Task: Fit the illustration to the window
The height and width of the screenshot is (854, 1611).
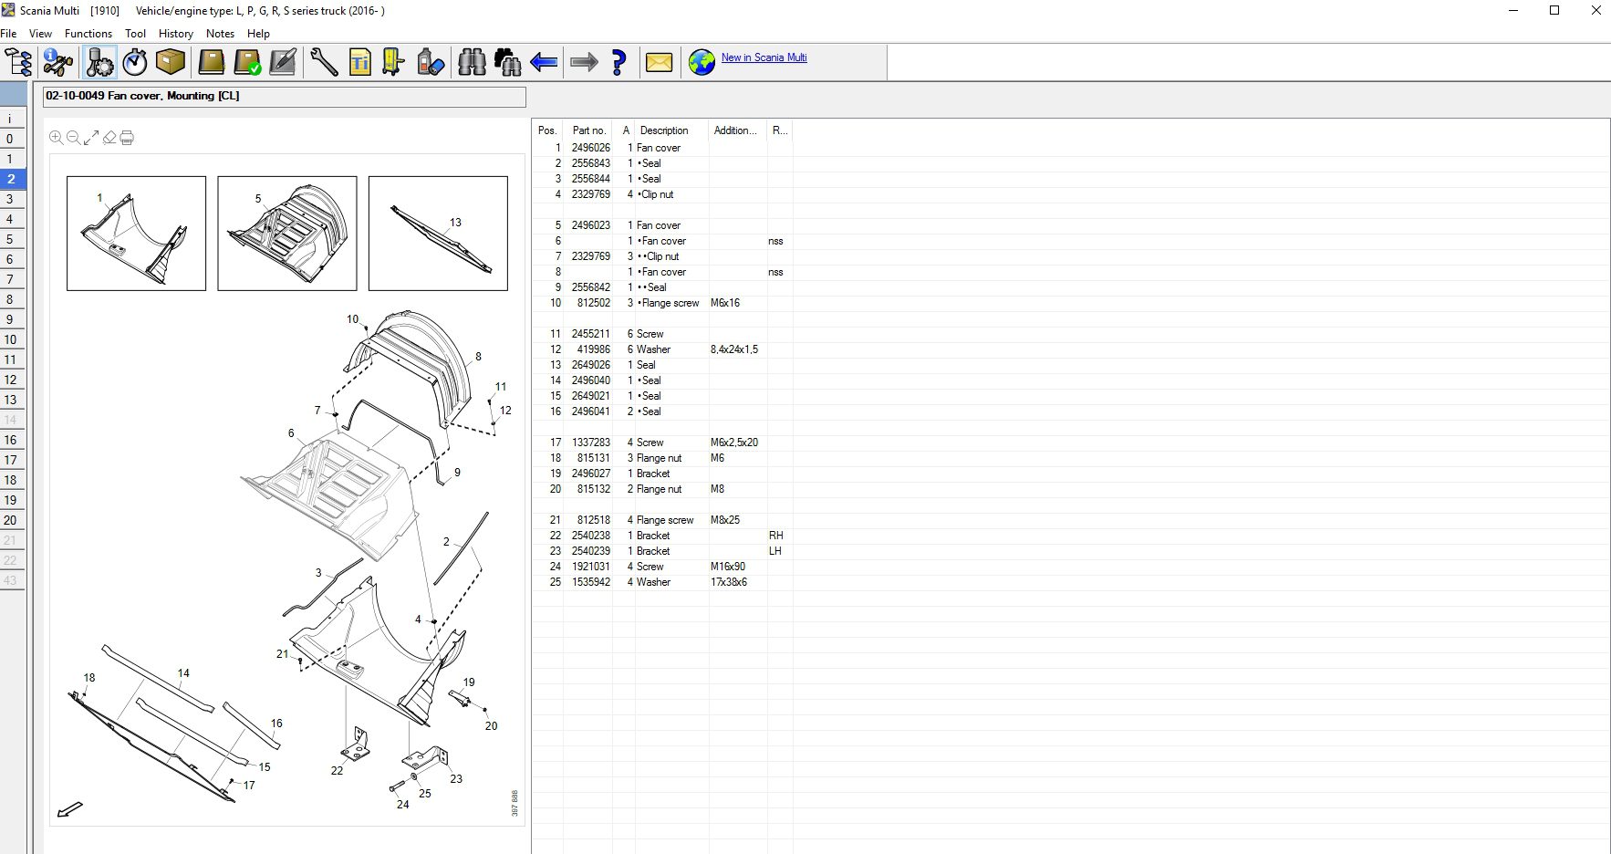Action: point(90,138)
